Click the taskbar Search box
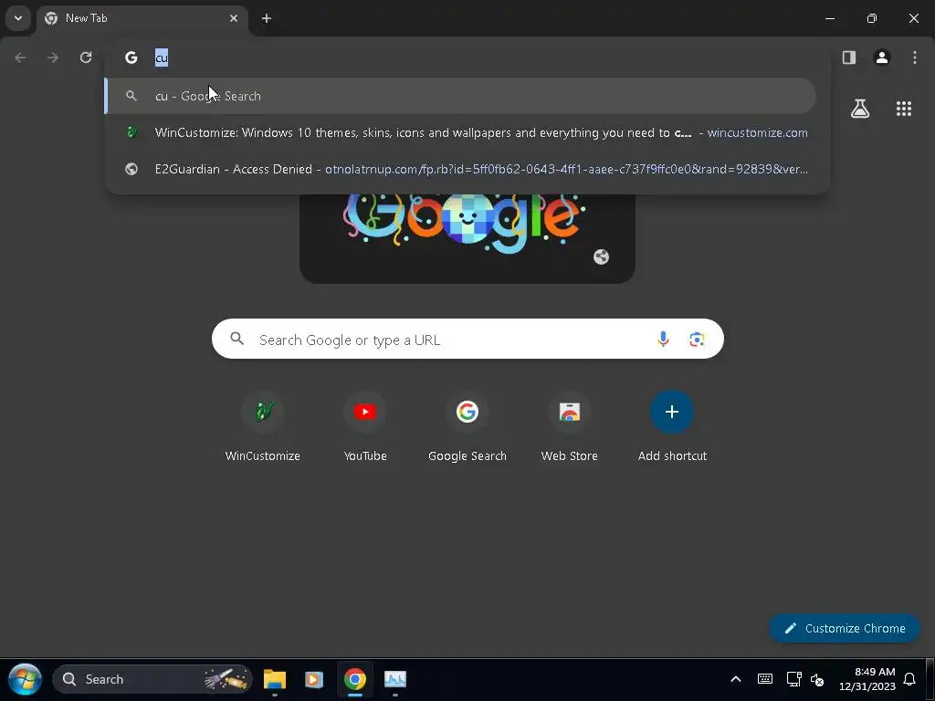Viewport: 935px width, 701px height. [152, 679]
